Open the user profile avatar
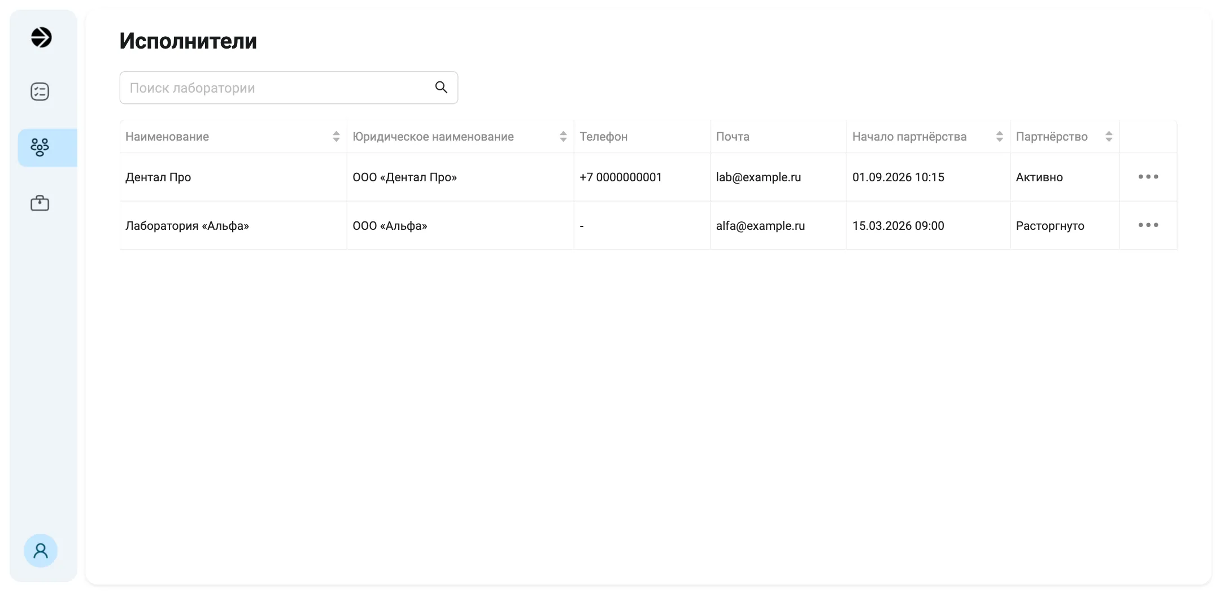The width and height of the screenshot is (1220, 593). click(41, 551)
